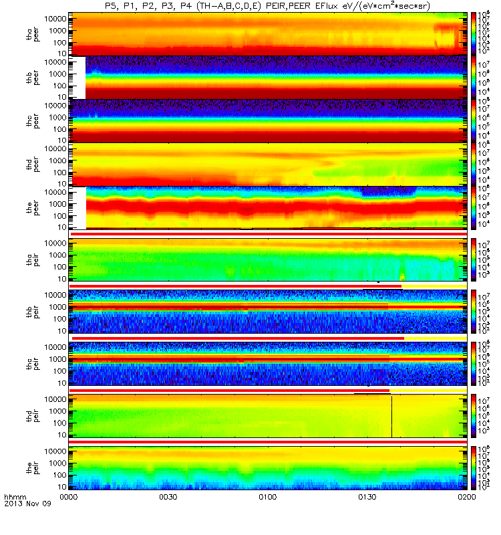Click the 0030 time axis label
Image resolution: width=501 pixels, height=535 pixels.
tap(168, 497)
